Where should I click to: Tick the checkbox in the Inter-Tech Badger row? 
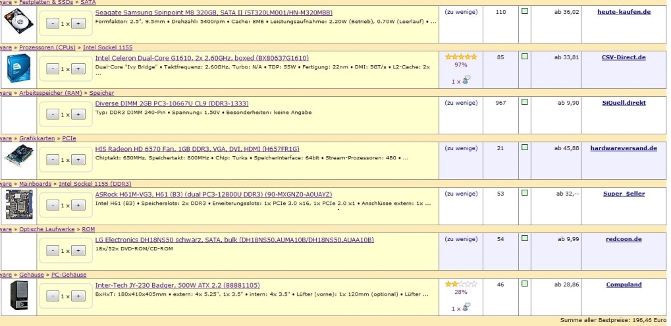(525, 283)
